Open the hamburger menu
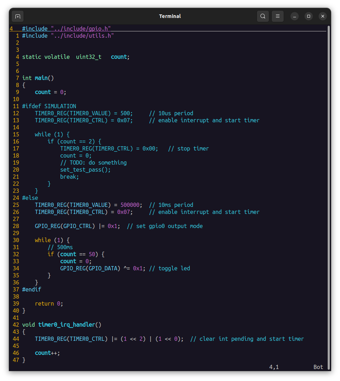This screenshot has height=381, width=340. click(x=278, y=16)
